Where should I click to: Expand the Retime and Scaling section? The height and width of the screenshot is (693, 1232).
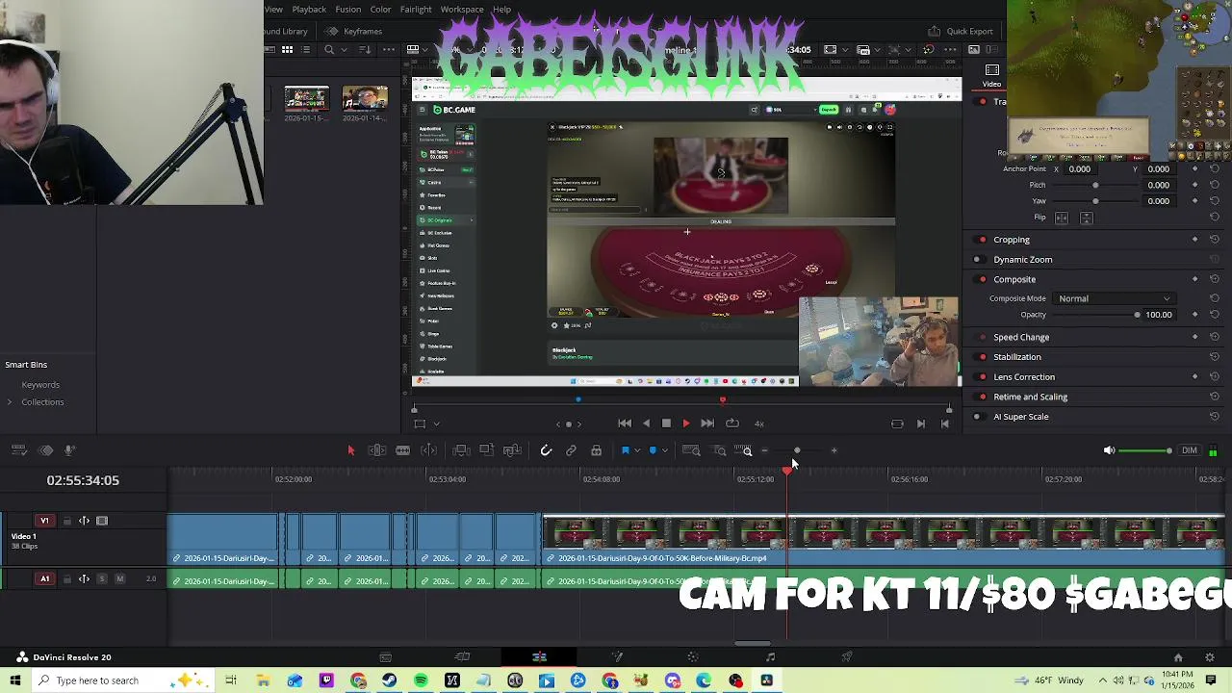coord(1030,397)
